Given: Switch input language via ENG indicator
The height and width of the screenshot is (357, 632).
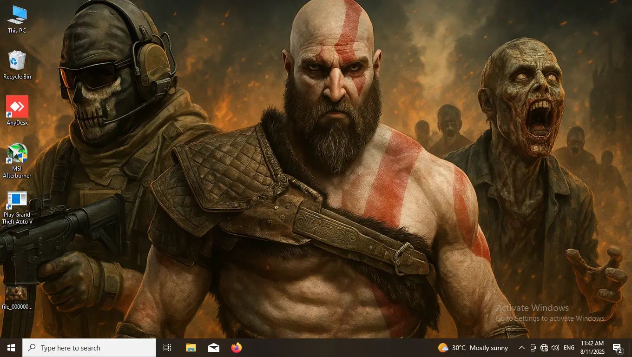Looking at the screenshot, I should pyautogui.click(x=569, y=348).
